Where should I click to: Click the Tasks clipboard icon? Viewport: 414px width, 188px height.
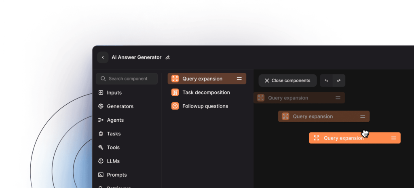click(x=101, y=134)
